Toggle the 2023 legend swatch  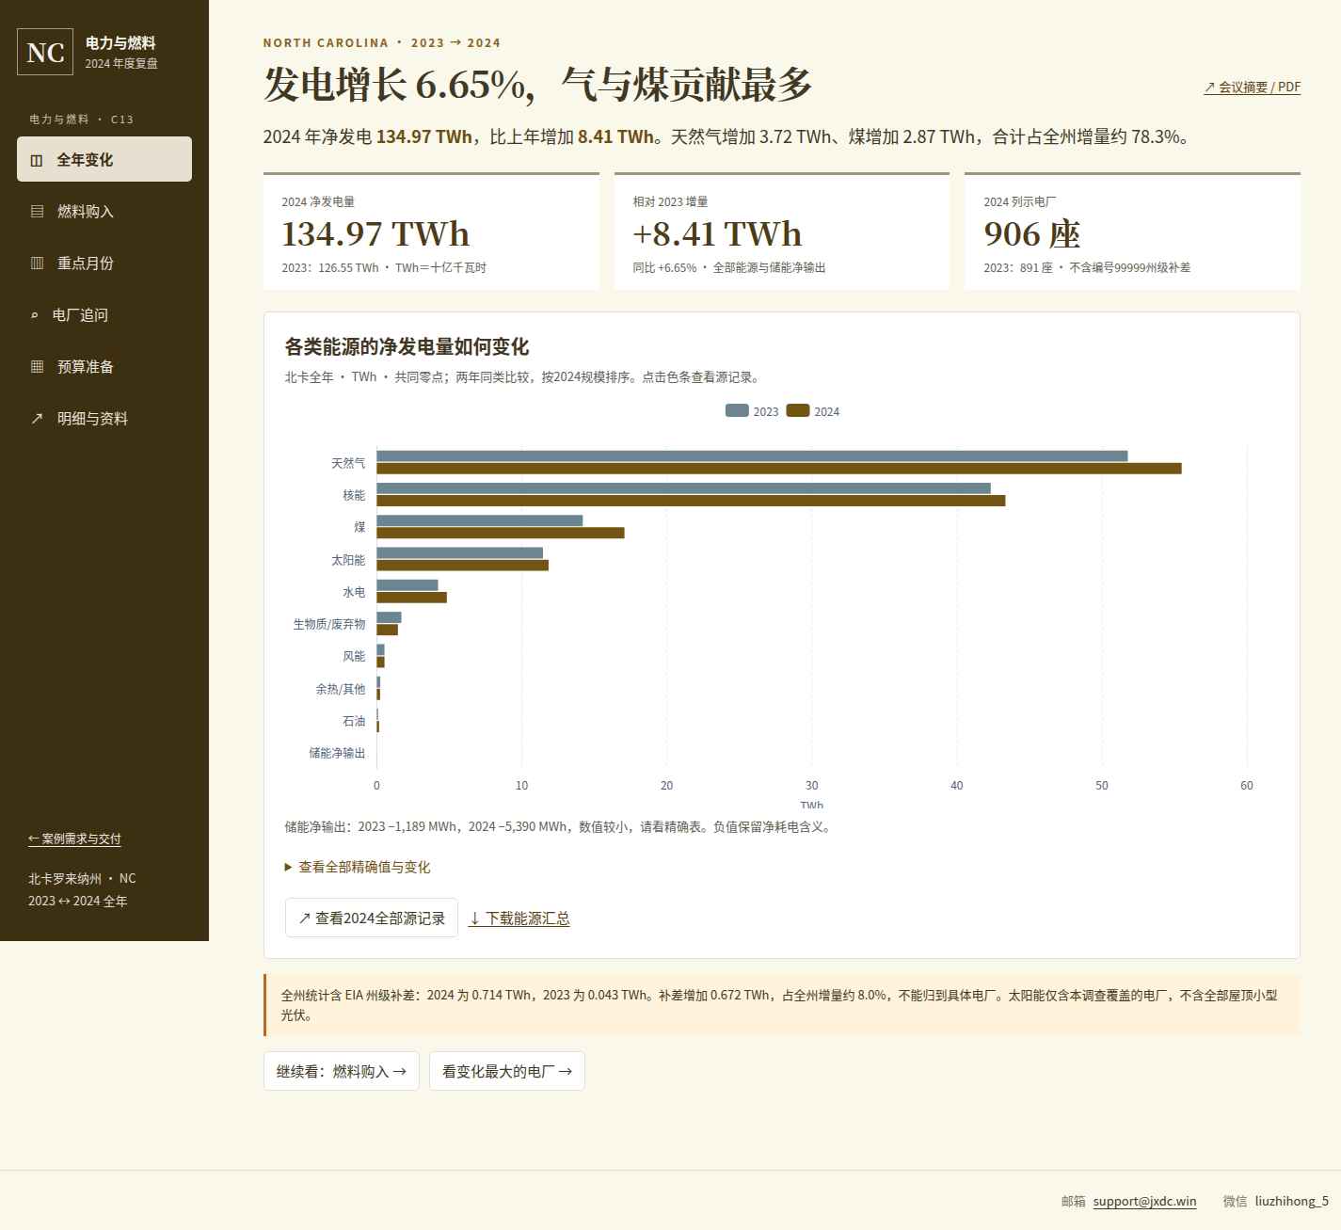click(x=737, y=410)
